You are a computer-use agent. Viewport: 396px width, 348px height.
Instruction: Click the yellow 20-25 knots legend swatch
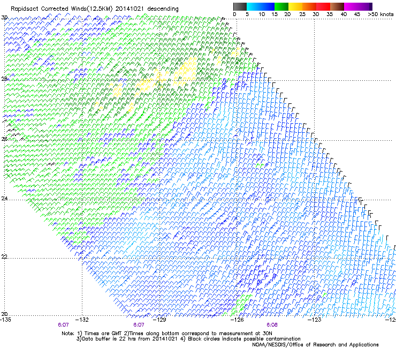click(295, 6)
